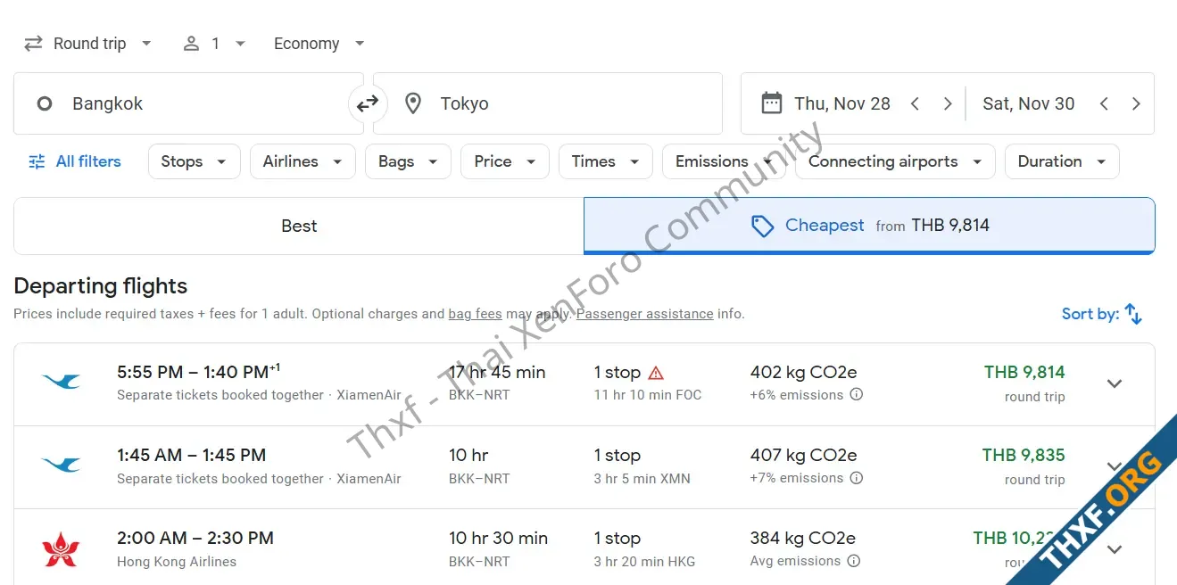This screenshot has width=1177, height=585.
Task: Open the Times filter dropdown
Action: [606, 161]
